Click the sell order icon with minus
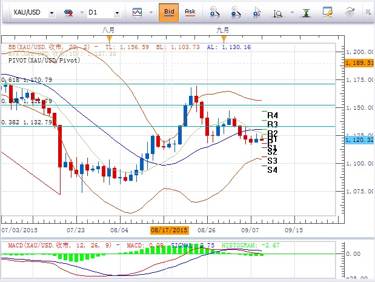 tap(236, 12)
